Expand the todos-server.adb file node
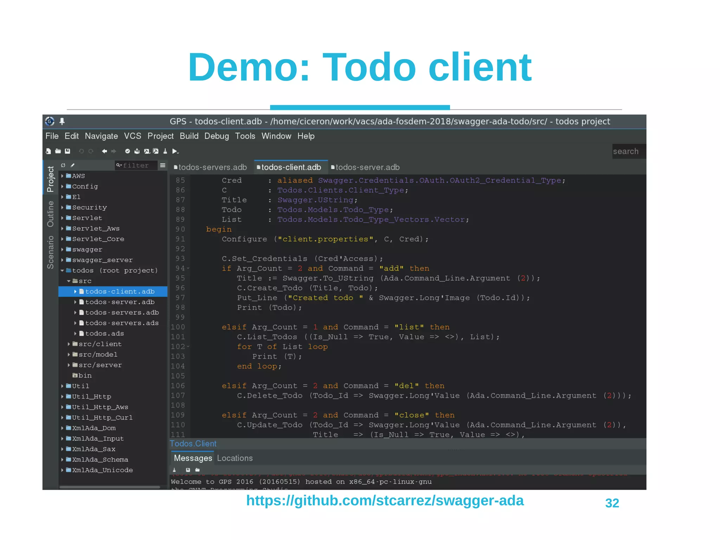Screen dimensions: 720x540 (75, 302)
